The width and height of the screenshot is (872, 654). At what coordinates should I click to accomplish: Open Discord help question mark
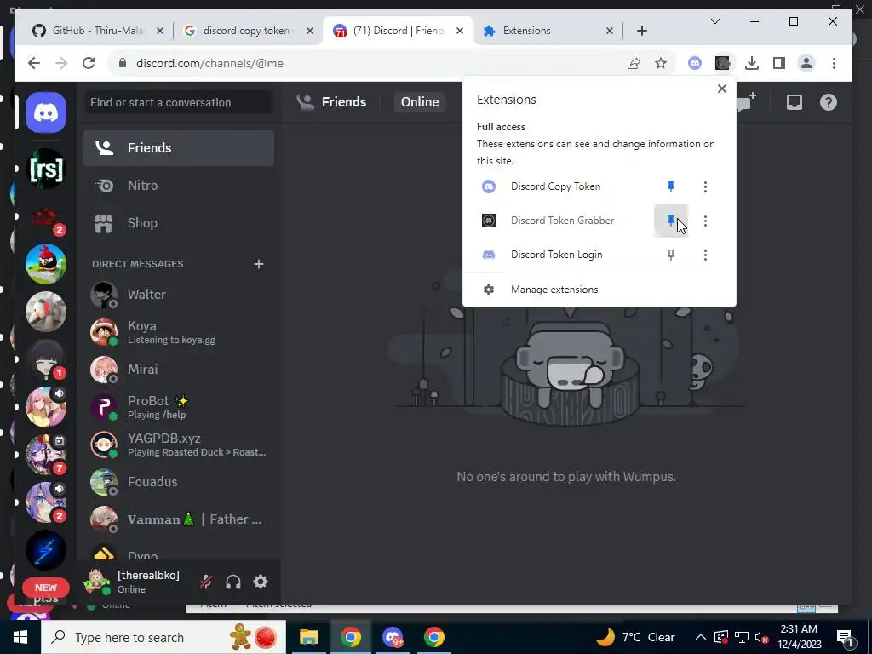pos(828,102)
